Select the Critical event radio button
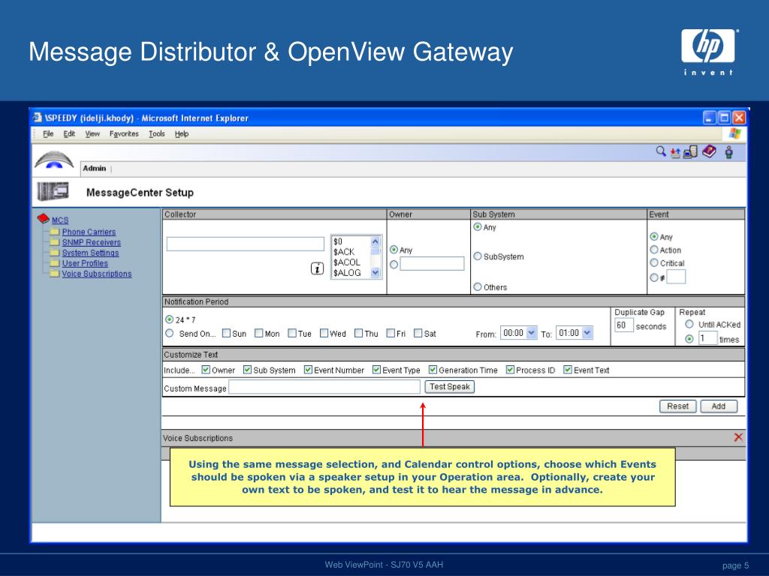Screen dimensions: 769x576 [x=654, y=262]
